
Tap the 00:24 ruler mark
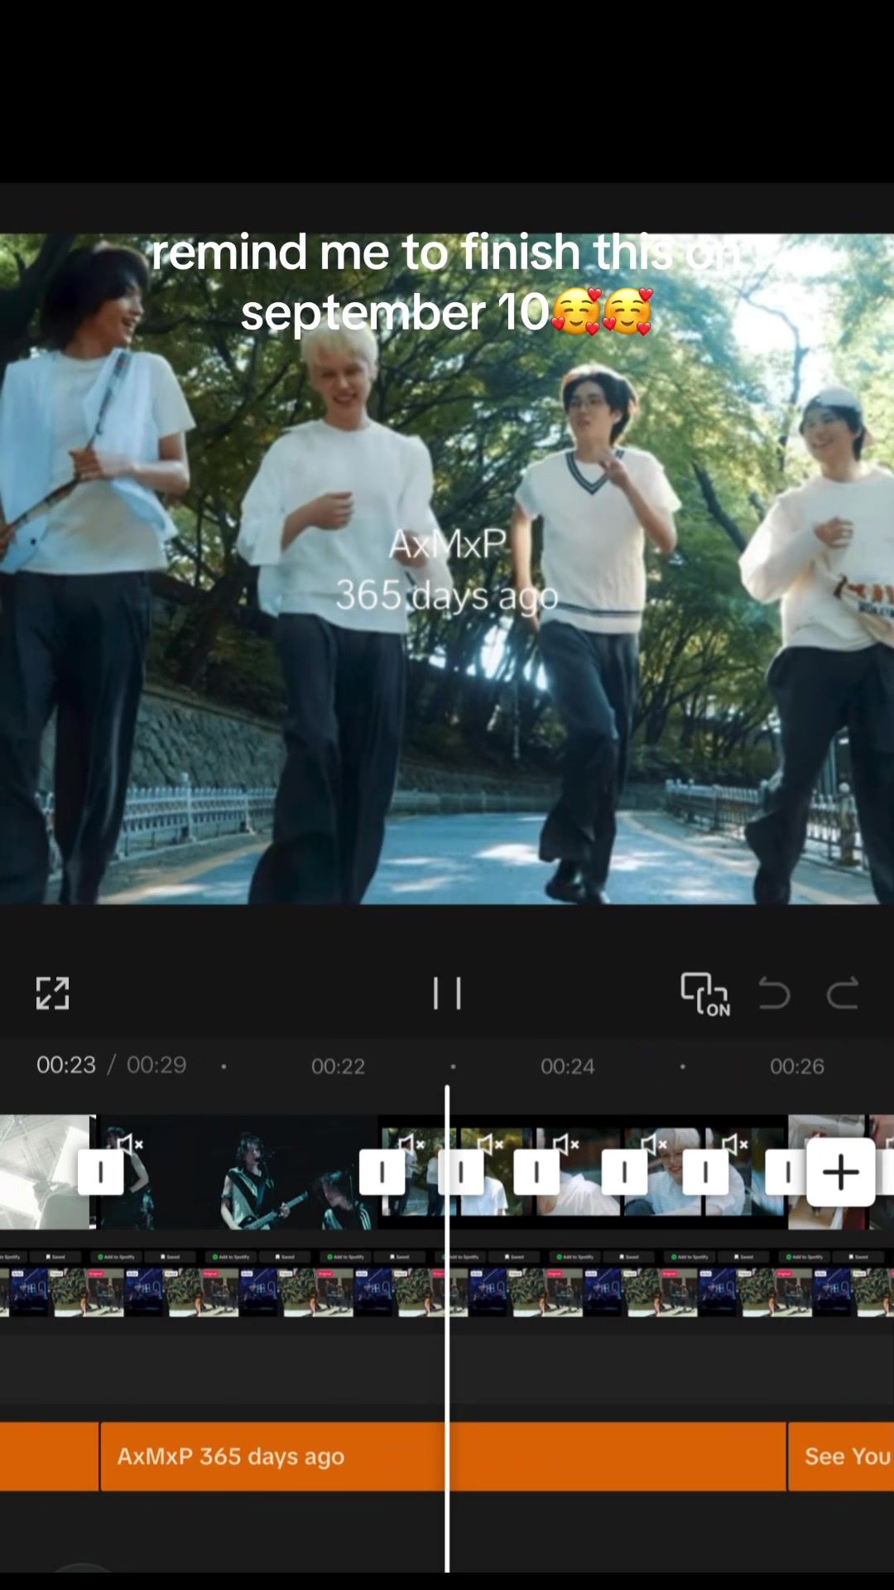567,1066
